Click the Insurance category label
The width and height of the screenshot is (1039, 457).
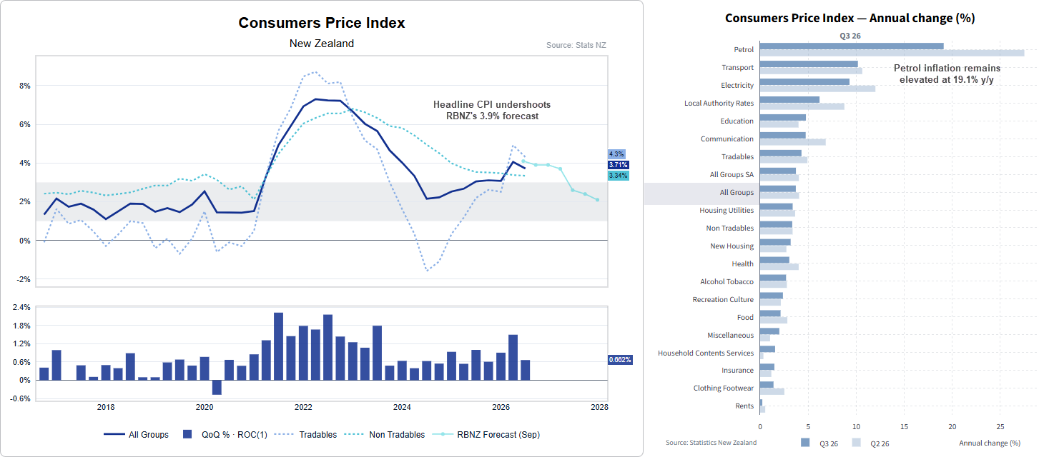tap(738, 371)
